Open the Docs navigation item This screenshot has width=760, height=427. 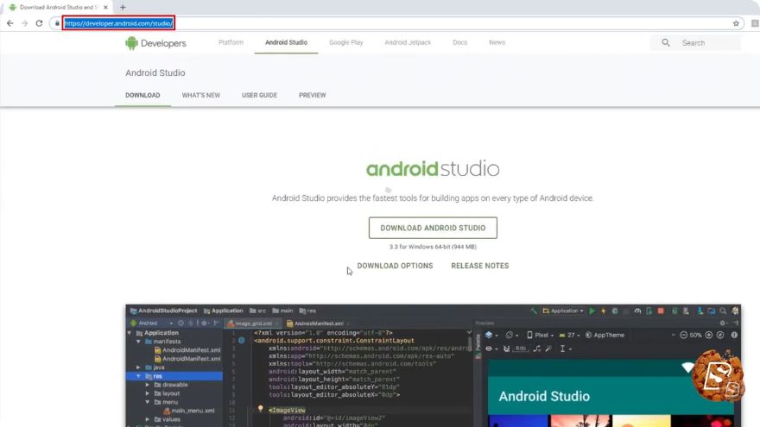click(460, 42)
